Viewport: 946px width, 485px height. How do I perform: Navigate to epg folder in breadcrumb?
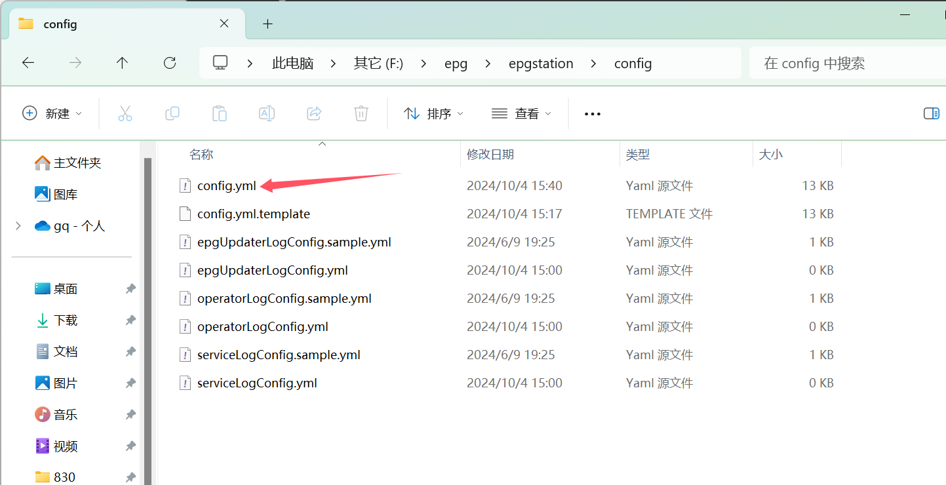(456, 64)
